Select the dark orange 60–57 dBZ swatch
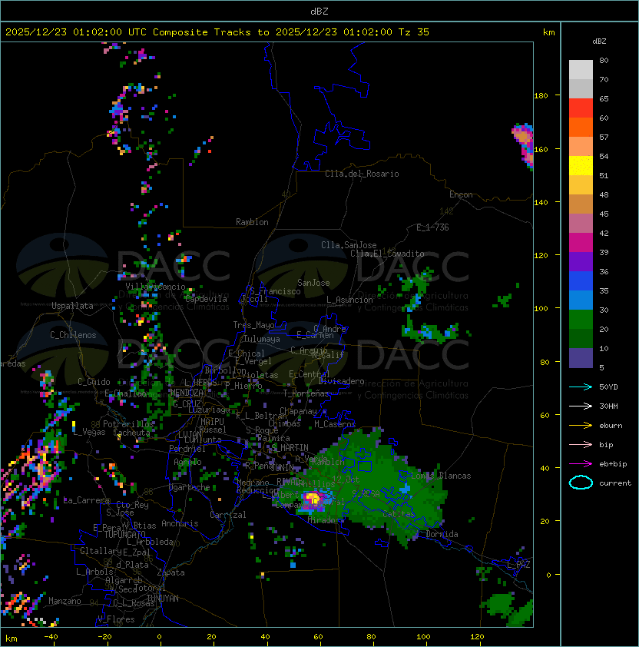Viewport: 639px width, 647px height. [581, 127]
